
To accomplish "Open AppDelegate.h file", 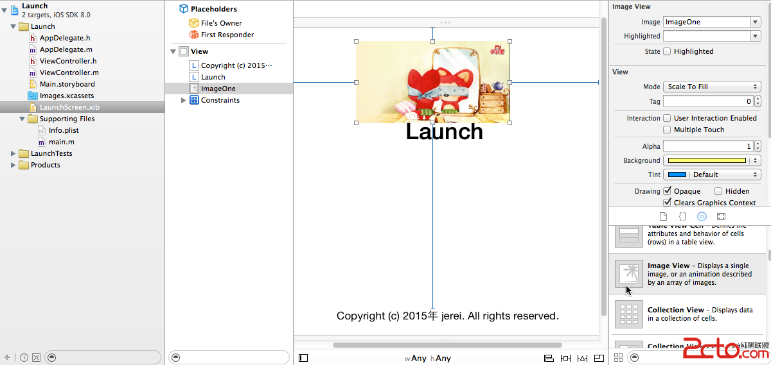I will (x=65, y=38).
